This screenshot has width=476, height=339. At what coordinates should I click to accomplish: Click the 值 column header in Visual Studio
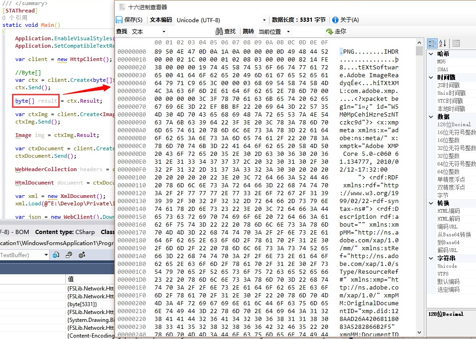(x=70, y=279)
